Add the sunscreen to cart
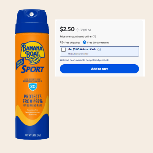 99,69
